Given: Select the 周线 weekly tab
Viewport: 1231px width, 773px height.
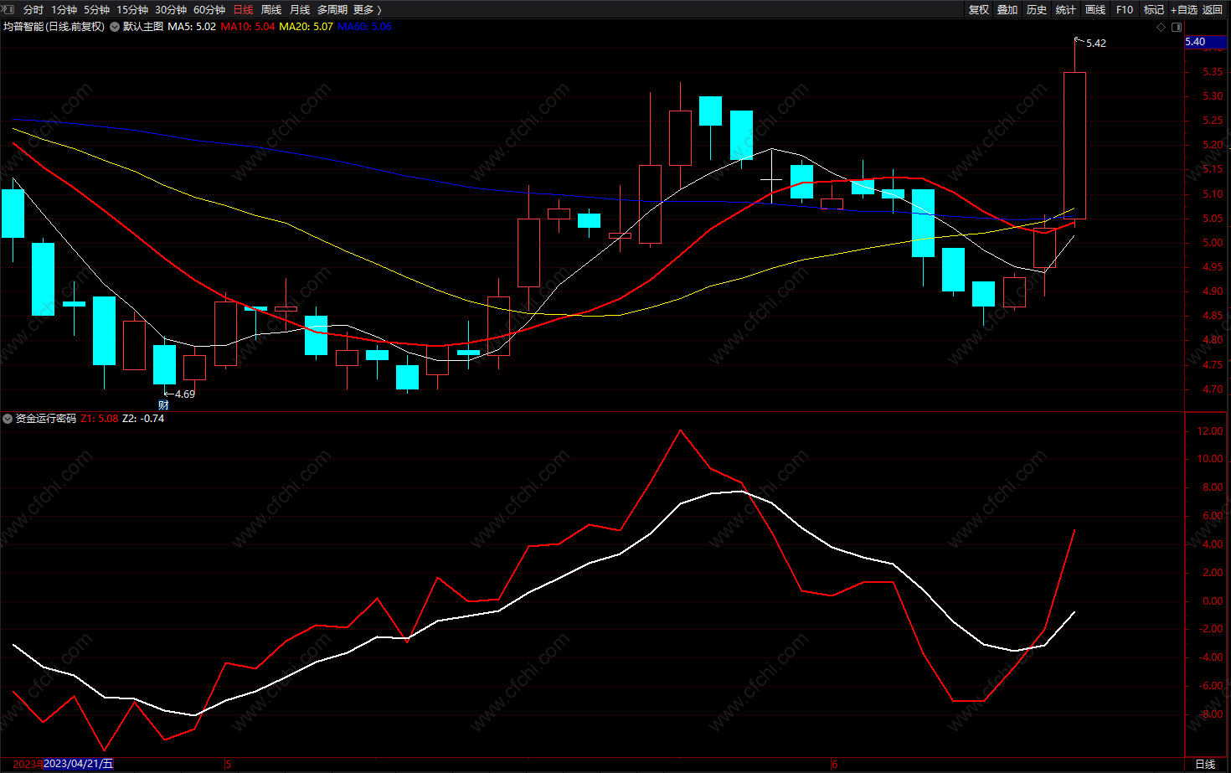Looking at the screenshot, I should click(x=271, y=10).
